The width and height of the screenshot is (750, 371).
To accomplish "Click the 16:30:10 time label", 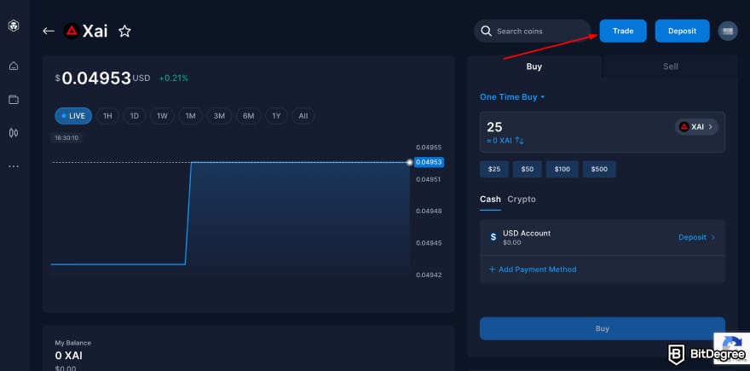I will [x=67, y=138].
